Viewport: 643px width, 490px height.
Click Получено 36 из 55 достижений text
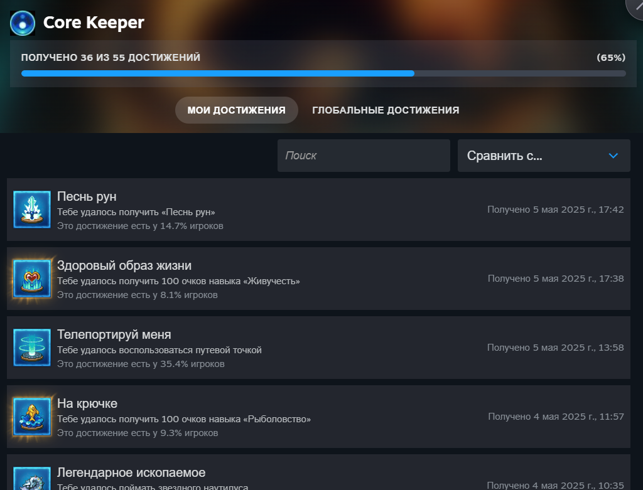coord(111,57)
